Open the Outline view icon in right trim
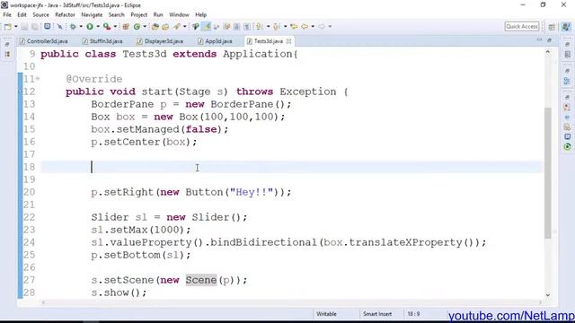Image resolution: width=575 pixels, height=323 pixels. 567,81
